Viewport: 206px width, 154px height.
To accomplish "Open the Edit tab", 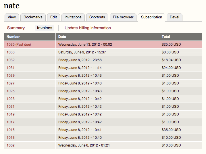I will click(x=54, y=17).
